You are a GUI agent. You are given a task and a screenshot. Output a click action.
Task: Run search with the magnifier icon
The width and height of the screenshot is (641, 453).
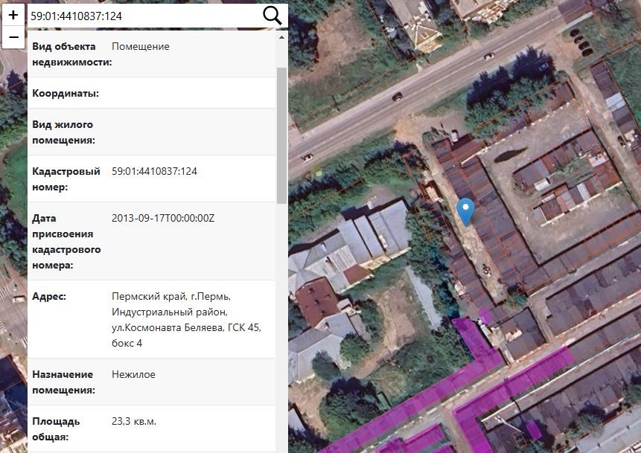272,16
